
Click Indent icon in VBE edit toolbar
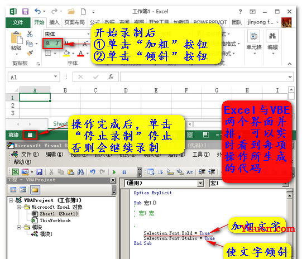point(202,172)
